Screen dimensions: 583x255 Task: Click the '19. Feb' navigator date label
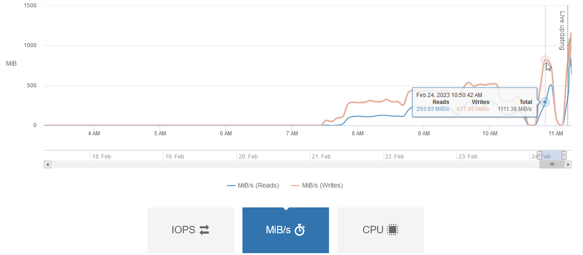175,157
